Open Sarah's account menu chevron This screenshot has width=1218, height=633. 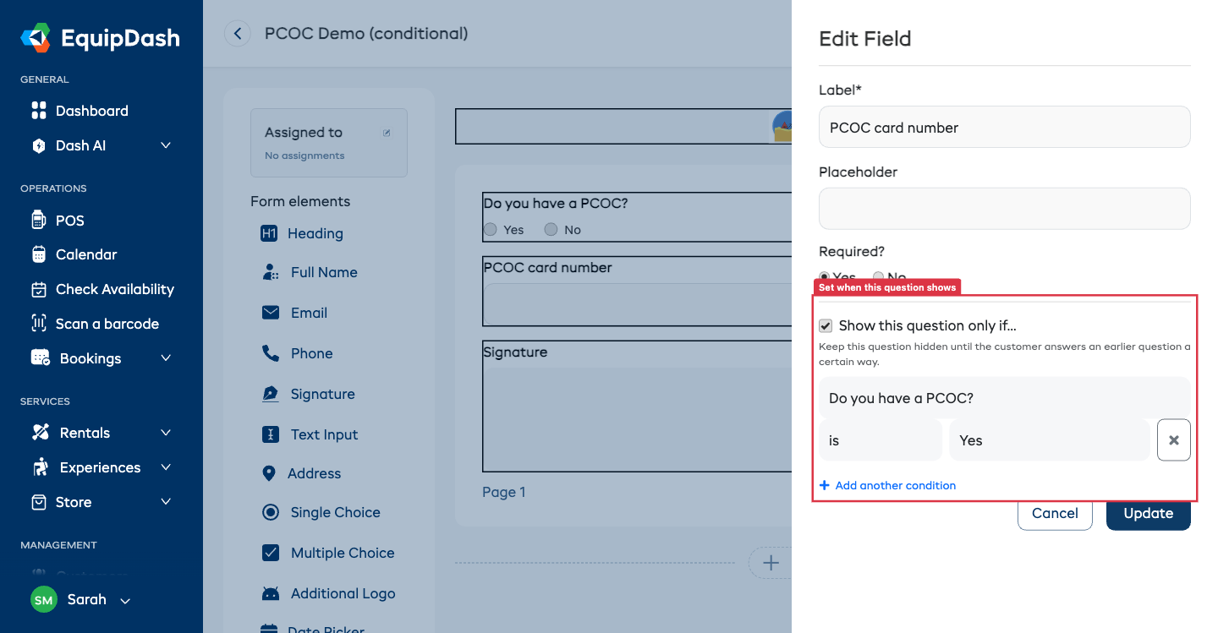pyautogui.click(x=125, y=601)
